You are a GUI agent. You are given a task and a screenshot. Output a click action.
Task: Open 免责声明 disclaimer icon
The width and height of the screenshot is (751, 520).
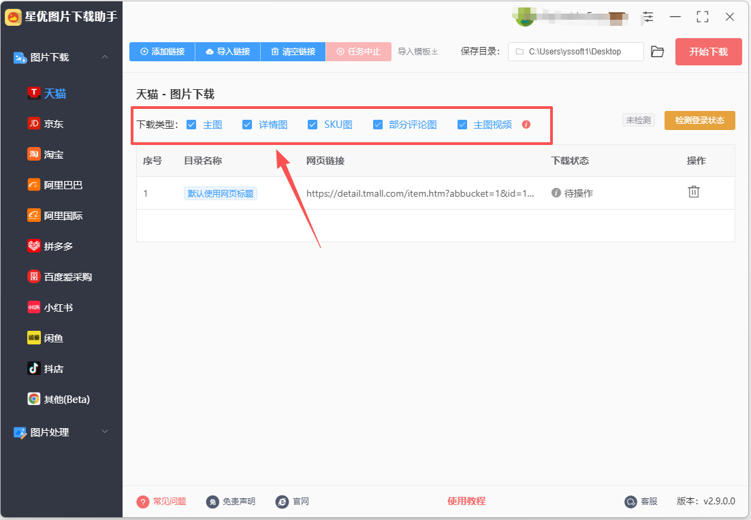coord(212,502)
